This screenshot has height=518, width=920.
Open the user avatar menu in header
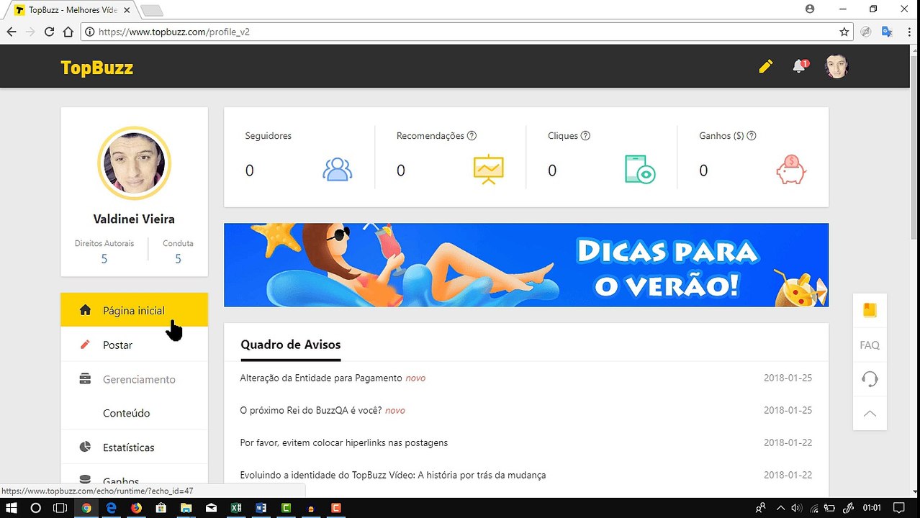pyautogui.click(x=836, y=66)
